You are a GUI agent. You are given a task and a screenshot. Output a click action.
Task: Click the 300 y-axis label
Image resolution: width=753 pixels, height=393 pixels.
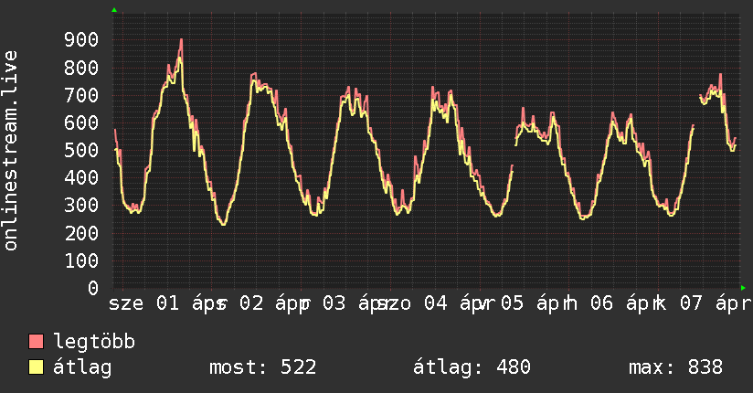[81, 205]
